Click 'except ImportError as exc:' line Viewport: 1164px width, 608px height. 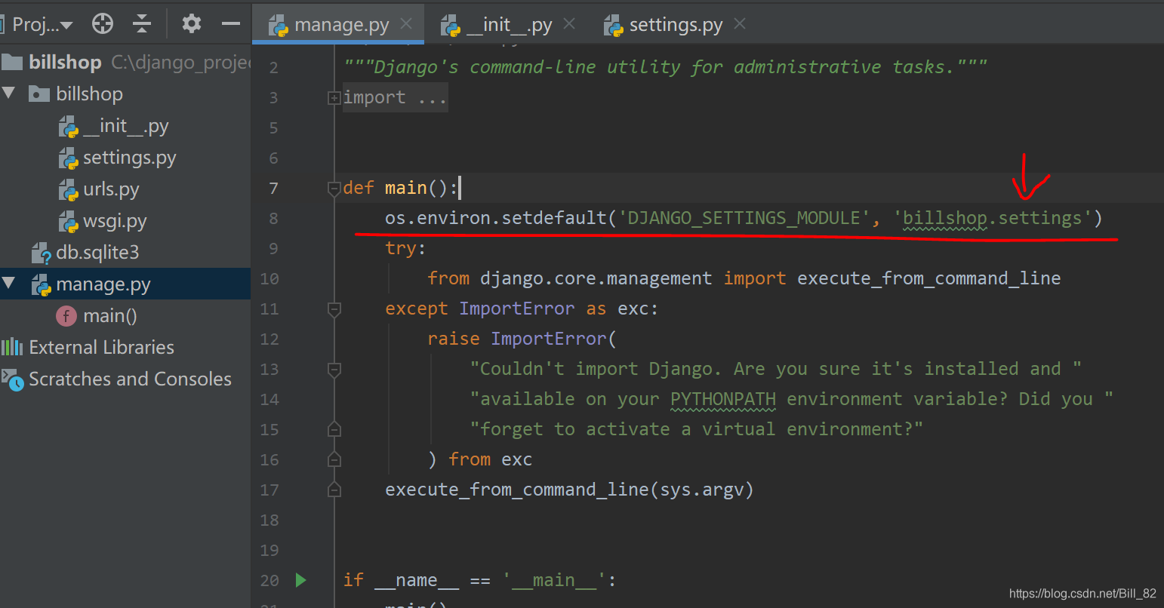coord(522,309)
